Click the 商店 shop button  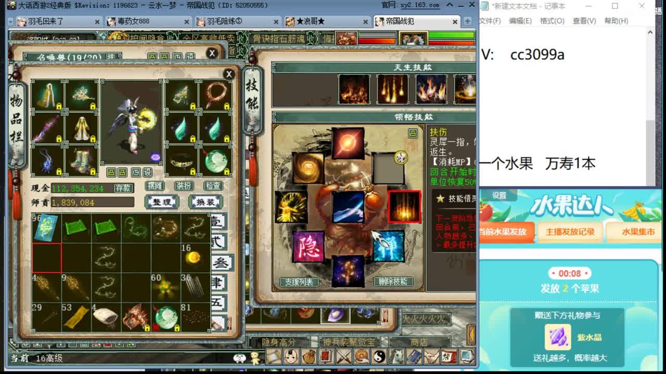coord(419,342)
